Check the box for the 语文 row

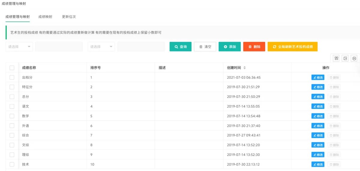tap(12, 106)
